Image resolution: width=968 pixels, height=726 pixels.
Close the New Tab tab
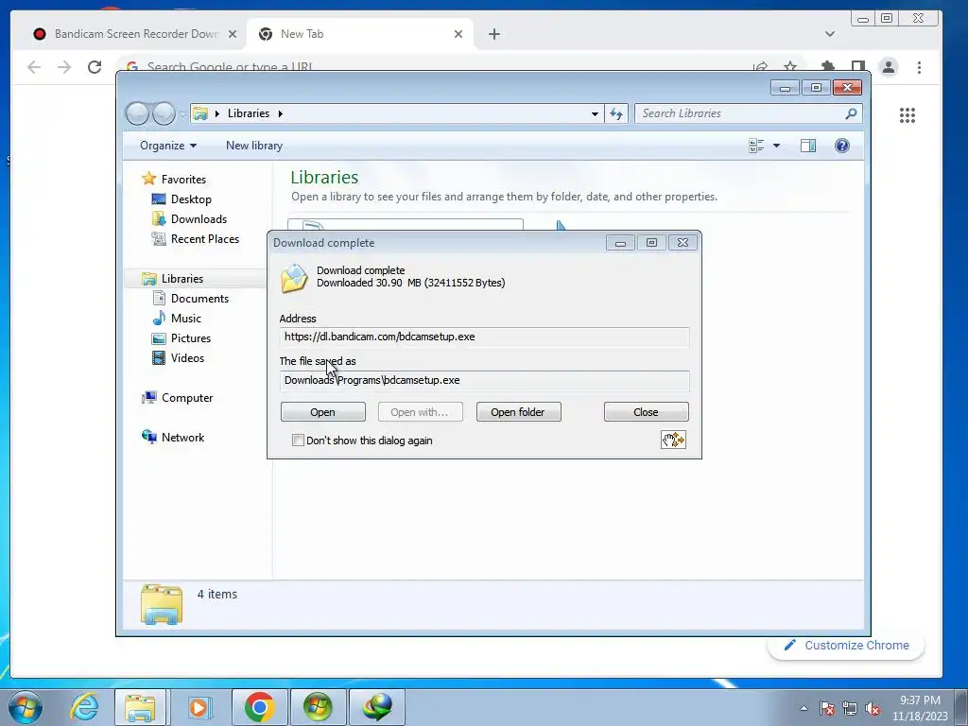click(458, 34)
